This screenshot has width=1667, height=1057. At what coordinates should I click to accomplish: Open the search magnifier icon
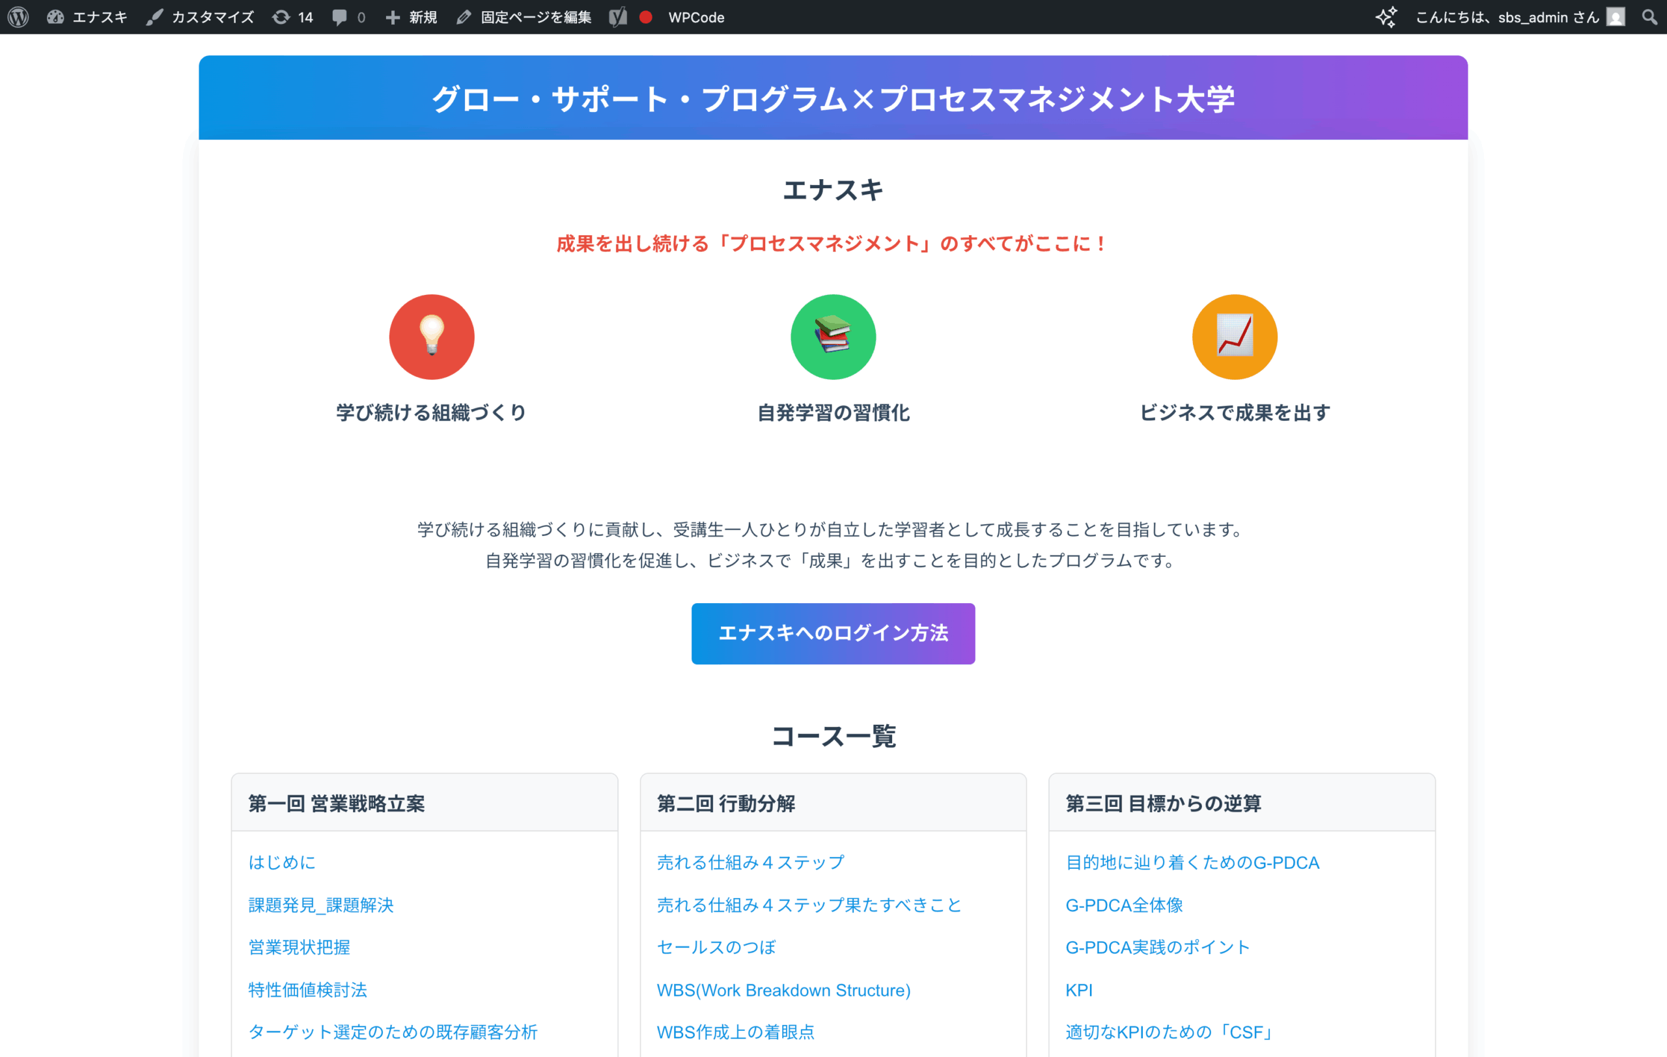pyautogui.click(x=1649, y=17)
